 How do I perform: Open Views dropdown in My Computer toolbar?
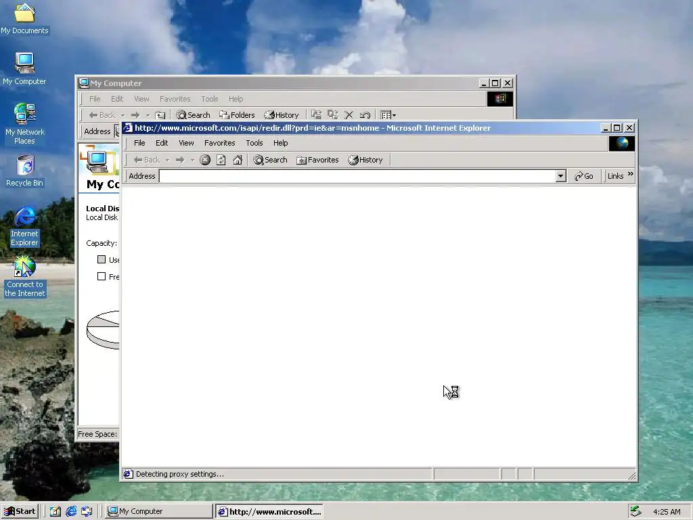pos(388,115)
